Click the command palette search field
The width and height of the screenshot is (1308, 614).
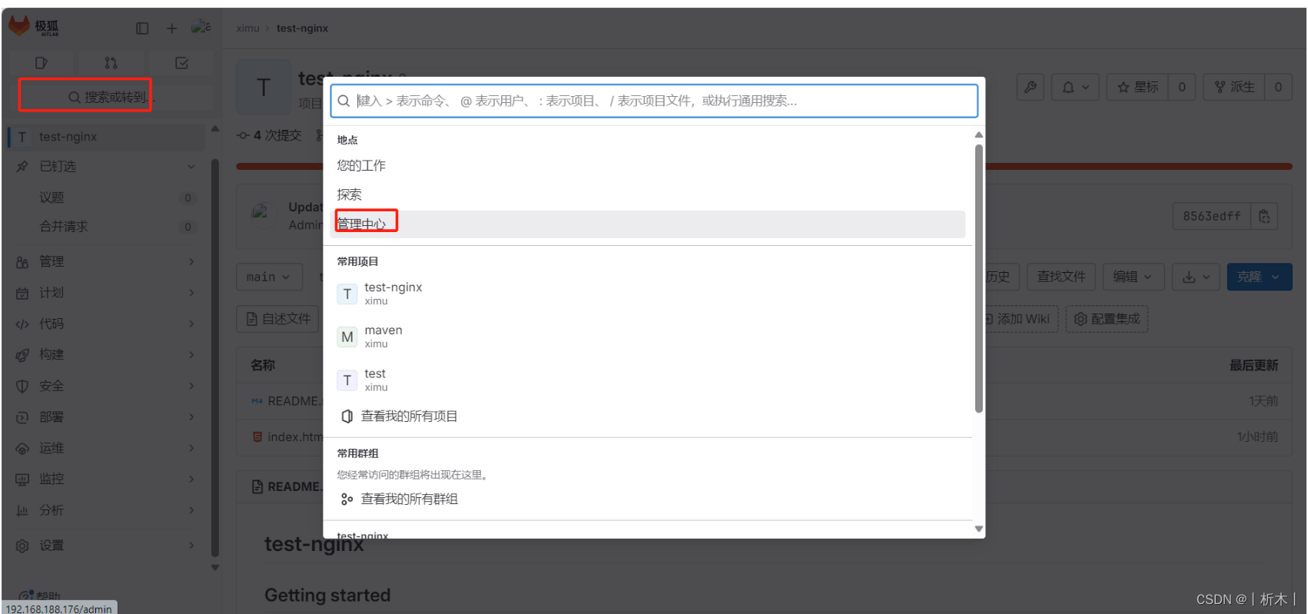tap(654, 101)
